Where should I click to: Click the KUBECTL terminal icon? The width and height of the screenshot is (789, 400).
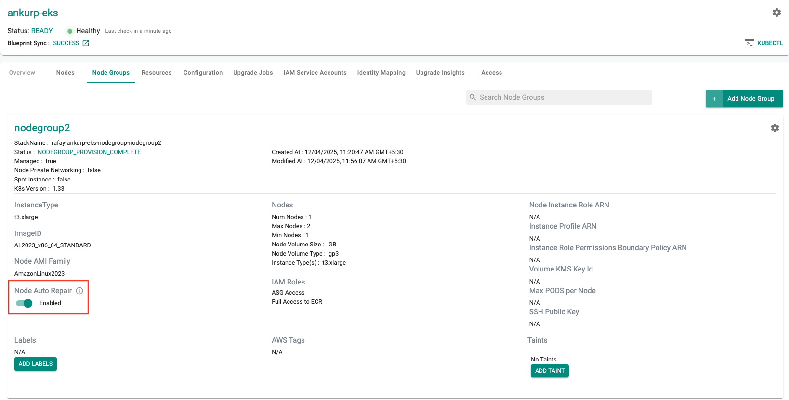(749, 43)
